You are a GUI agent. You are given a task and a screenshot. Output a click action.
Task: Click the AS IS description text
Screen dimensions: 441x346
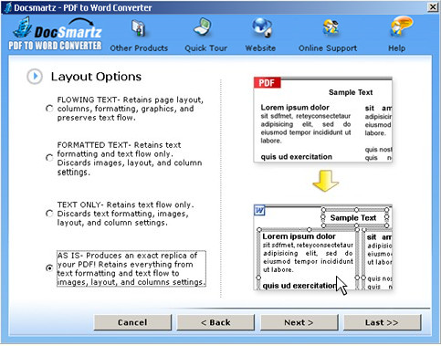[x=131, y=268]
